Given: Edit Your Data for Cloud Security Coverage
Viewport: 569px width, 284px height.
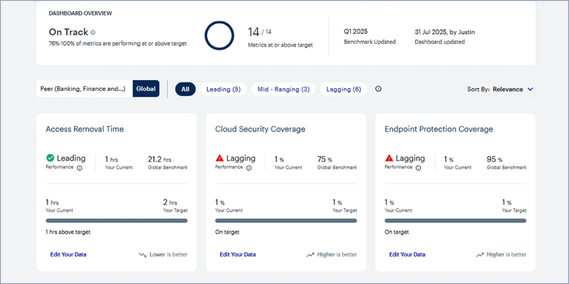Looking at the screenshot, I should (238, 254).
